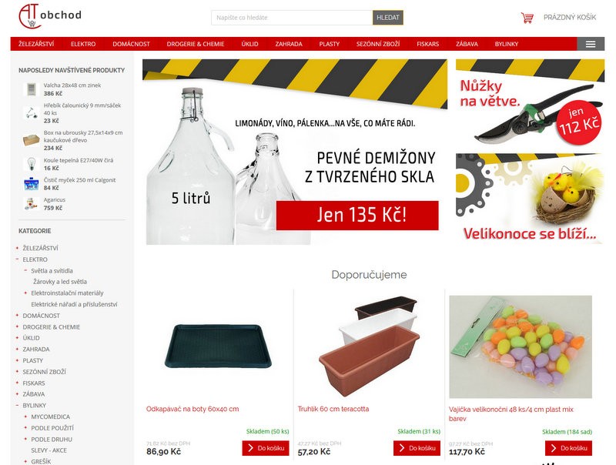
Task: Collapse the BYLINKY category tree
Action: 17,405
